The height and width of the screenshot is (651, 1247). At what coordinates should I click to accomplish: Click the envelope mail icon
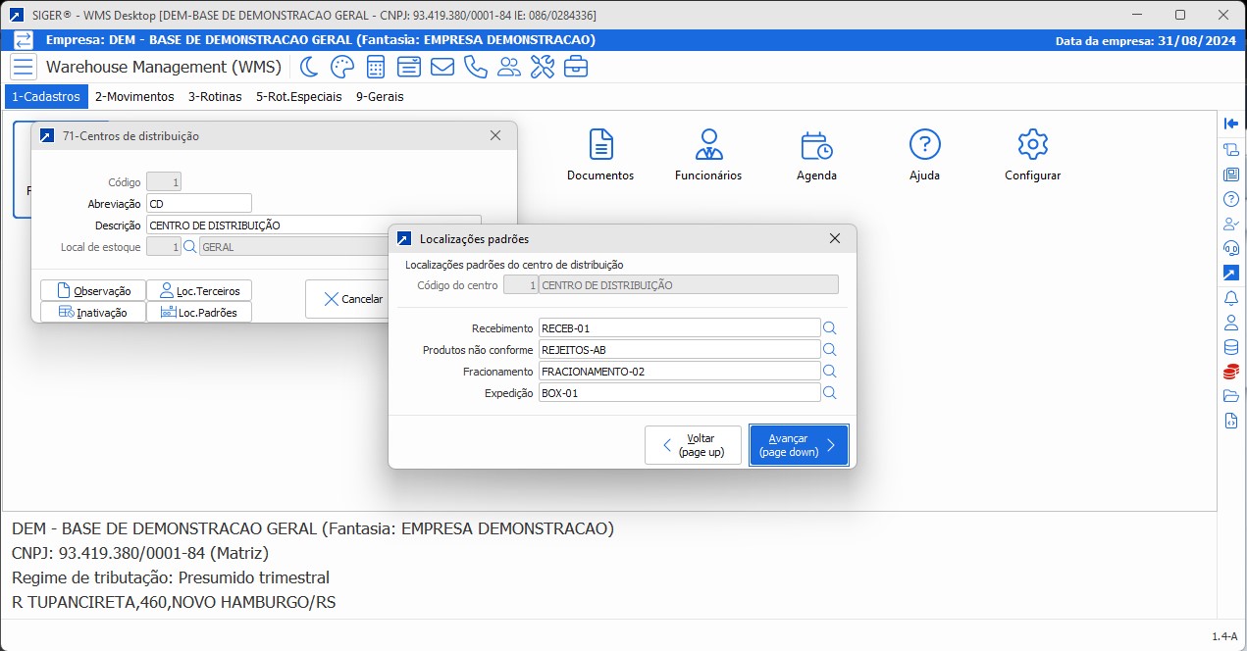pos(442,67)
